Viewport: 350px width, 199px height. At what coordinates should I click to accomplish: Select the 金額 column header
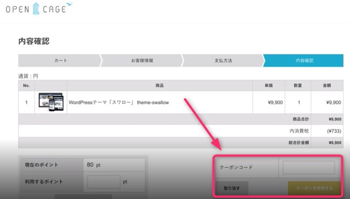pos(327,85)
